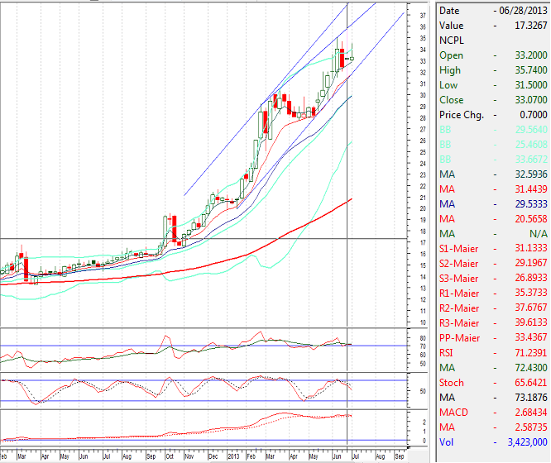Click the 37 mark on price axis
Viewport: 551px width, 463px height.
pyautogui.click(x=422, y=16)
